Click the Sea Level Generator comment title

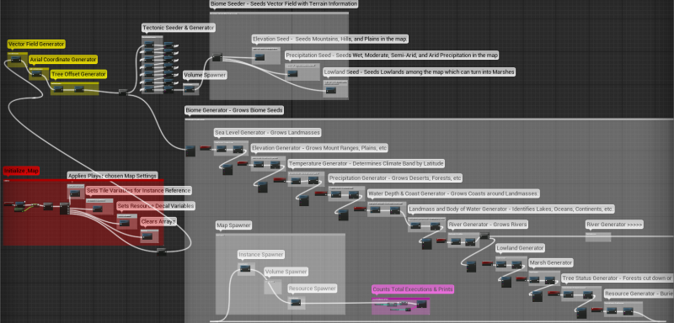tap(268, 133)
